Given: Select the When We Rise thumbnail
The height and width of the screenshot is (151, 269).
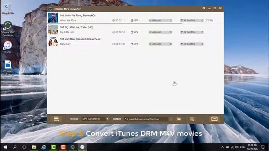Looking at the screenshot, I should [53, 18].
